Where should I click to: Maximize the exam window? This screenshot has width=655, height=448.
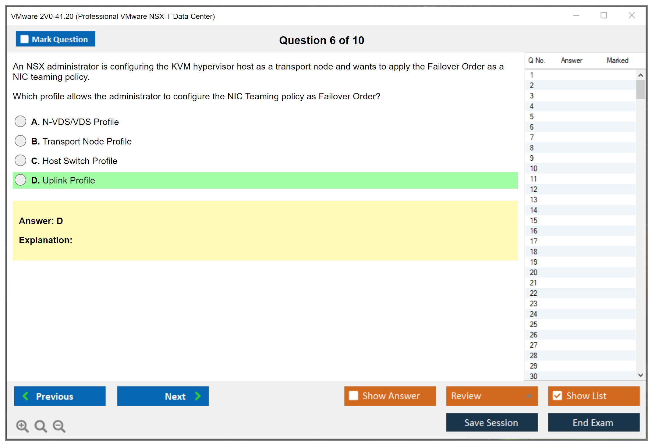pos(604,16)
